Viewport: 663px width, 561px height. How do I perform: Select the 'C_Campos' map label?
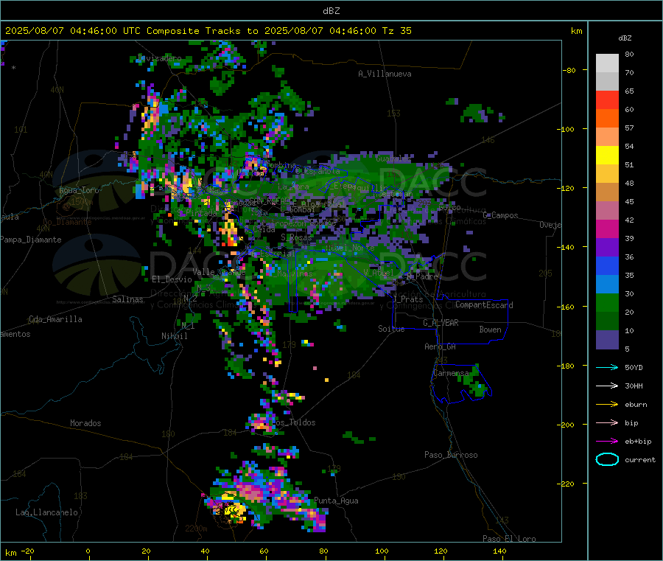(500, 215)
